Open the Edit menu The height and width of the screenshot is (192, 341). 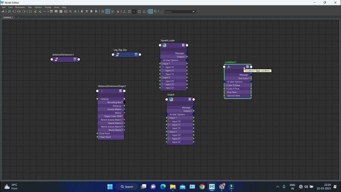4,7
